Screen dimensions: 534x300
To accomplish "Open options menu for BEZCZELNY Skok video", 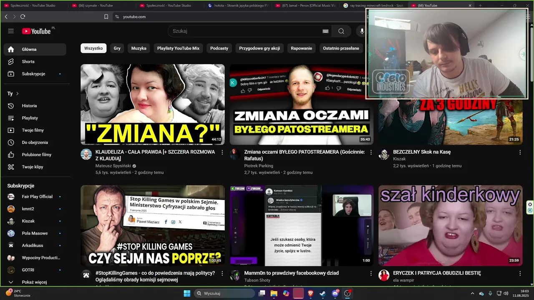I will click(520, 152).
